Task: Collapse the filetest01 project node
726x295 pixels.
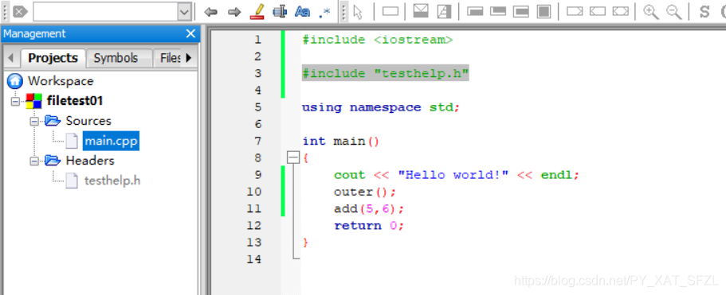Action: (x=15, y=101)
